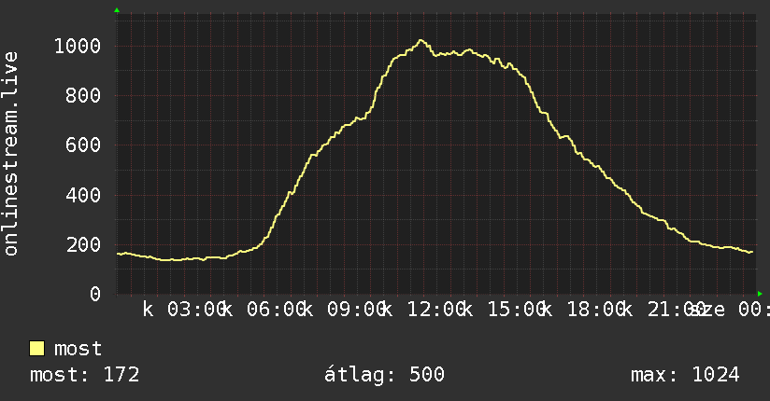Image resolution: width=770 pixels, height=401 pixels.
Task: Click the 600 y-axis label
Action: (83, 145)
